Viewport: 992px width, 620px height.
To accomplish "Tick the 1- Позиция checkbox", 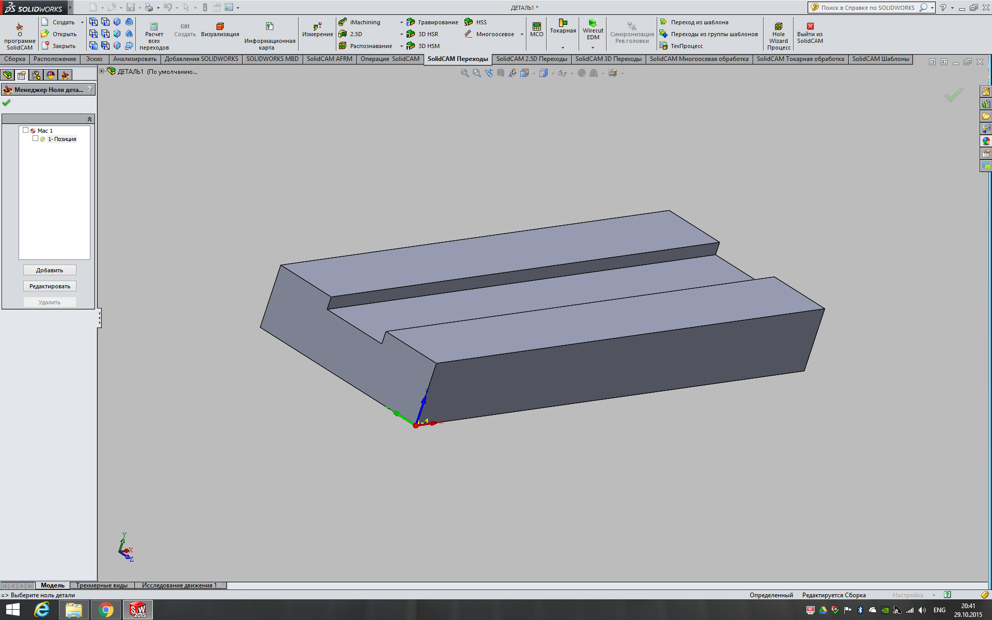I will click(x=35, y=138).
